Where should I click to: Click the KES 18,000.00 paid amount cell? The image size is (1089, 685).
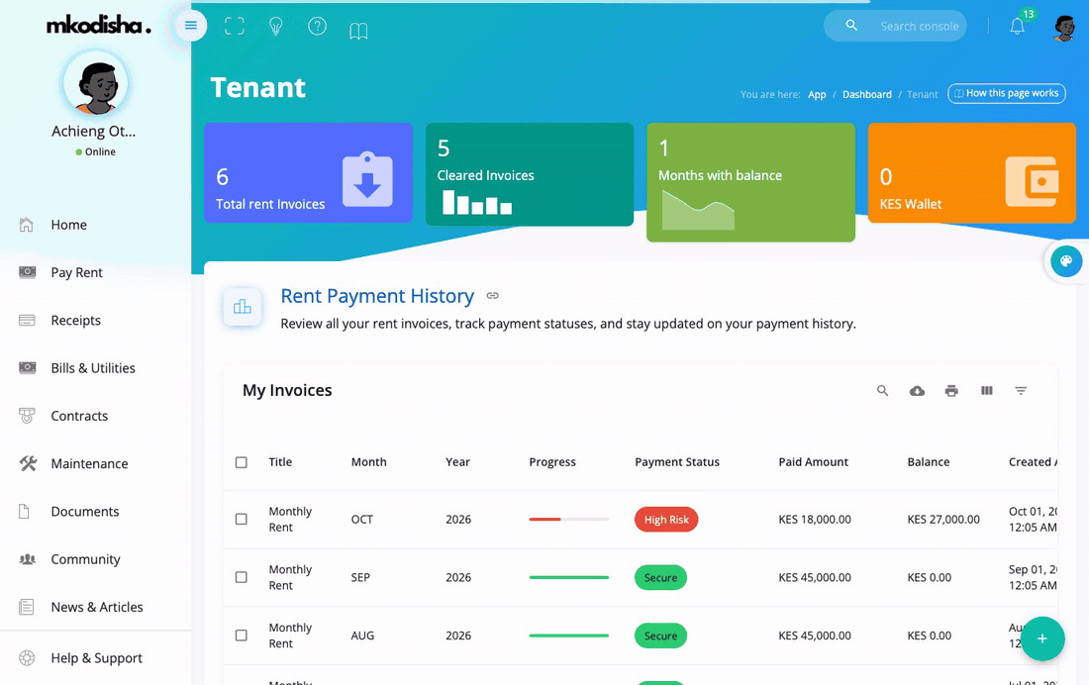tap(815, 519)
